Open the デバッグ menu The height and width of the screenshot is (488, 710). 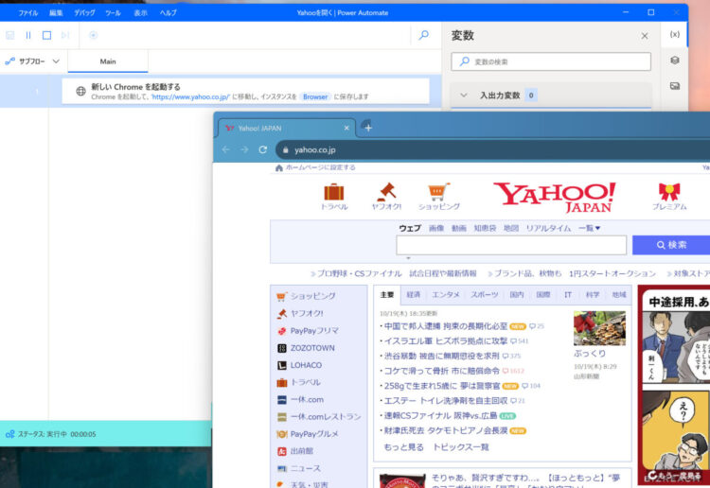pos(84,12)
